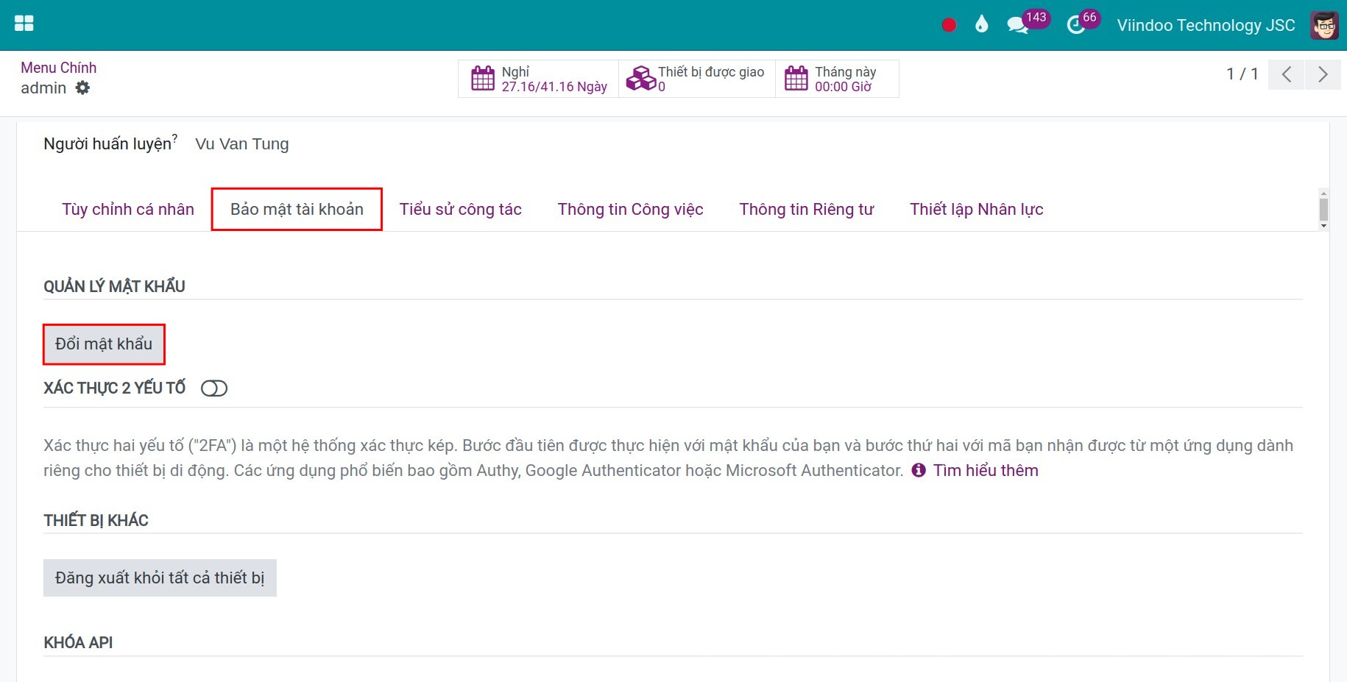The width and height of the screenshot is (1347, 682).
Task: Open the Thiết lập Nhân lực tab
Action: click(x=977, y=209)
